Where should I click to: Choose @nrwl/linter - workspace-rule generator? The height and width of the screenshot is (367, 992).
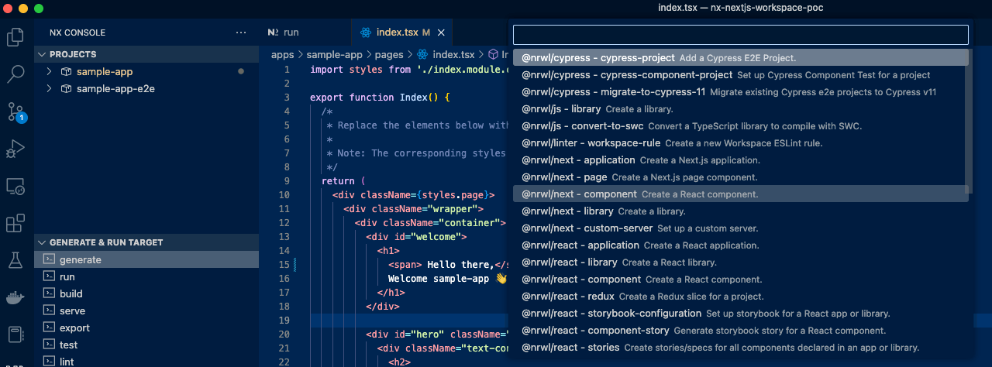click(741, 143)
